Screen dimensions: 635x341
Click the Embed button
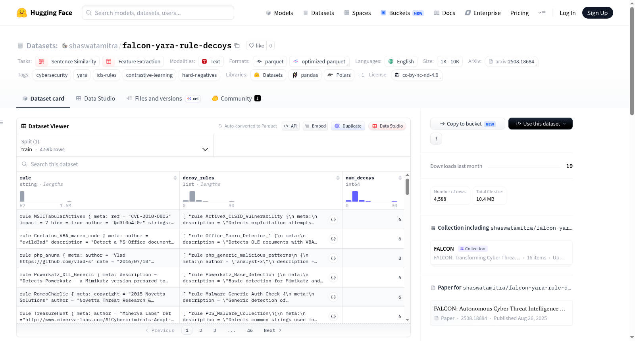point(315,126)
